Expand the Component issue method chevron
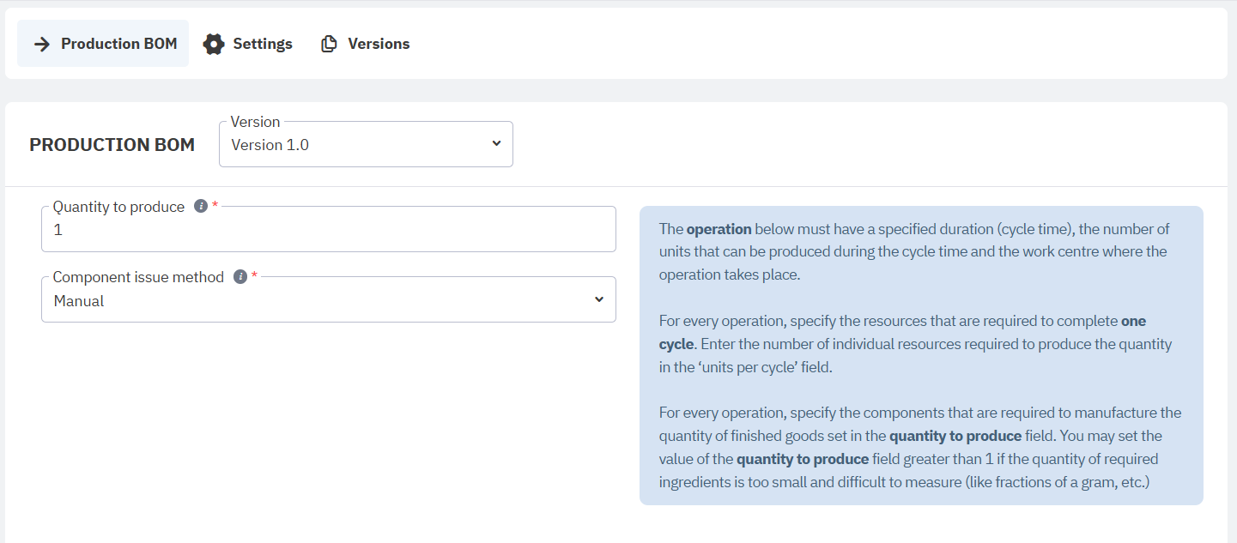 click(599, 300)
